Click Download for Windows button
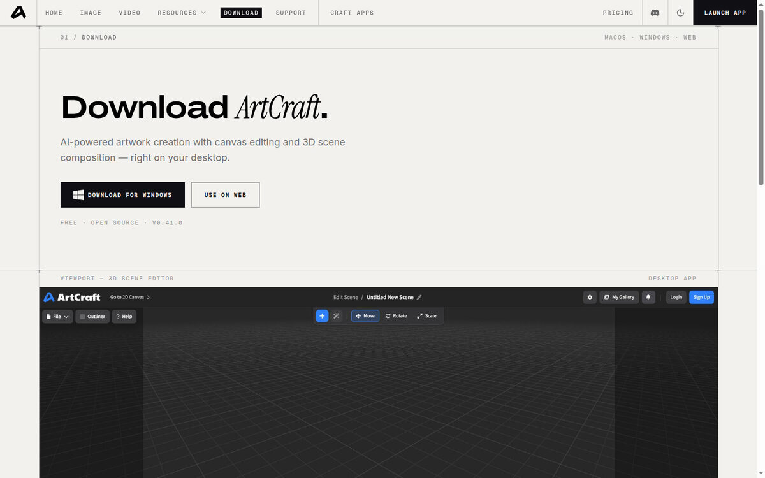 [x=122, y=195]
